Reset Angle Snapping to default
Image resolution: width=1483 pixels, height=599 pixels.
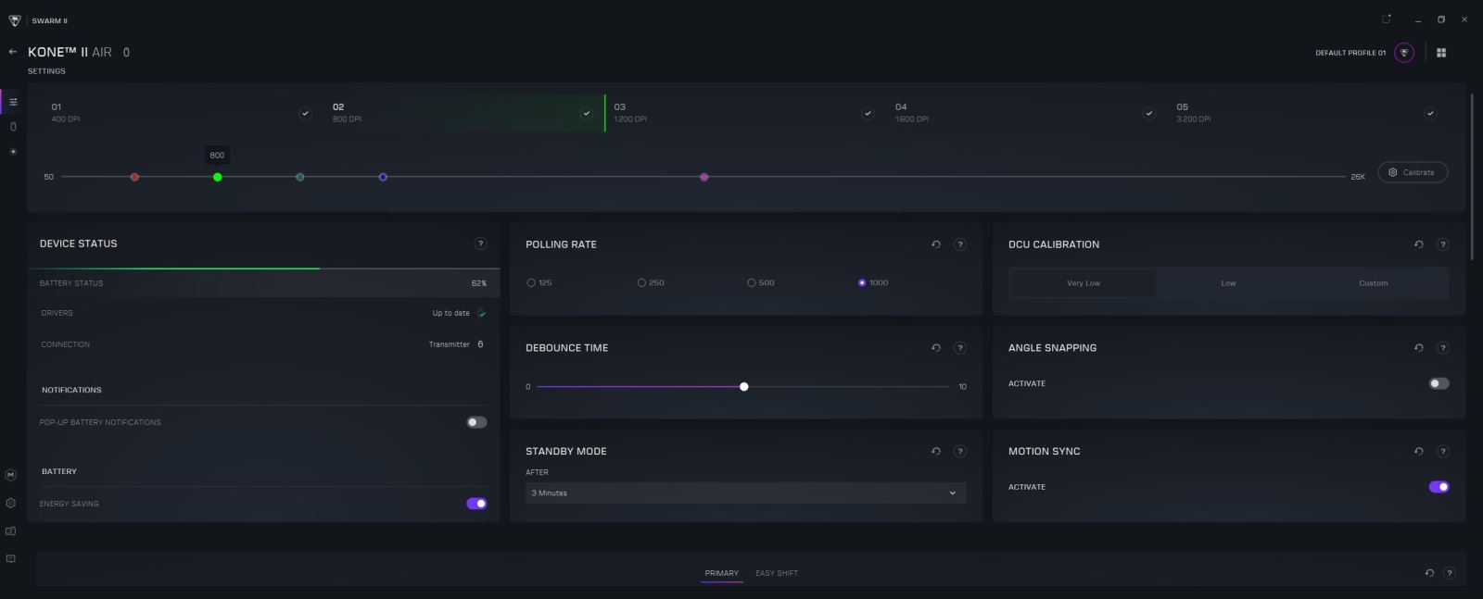[1419, 348]
